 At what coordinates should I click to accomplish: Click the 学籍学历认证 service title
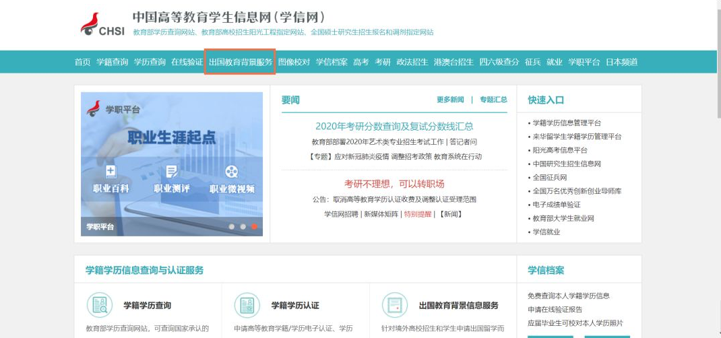coord(295,306)
